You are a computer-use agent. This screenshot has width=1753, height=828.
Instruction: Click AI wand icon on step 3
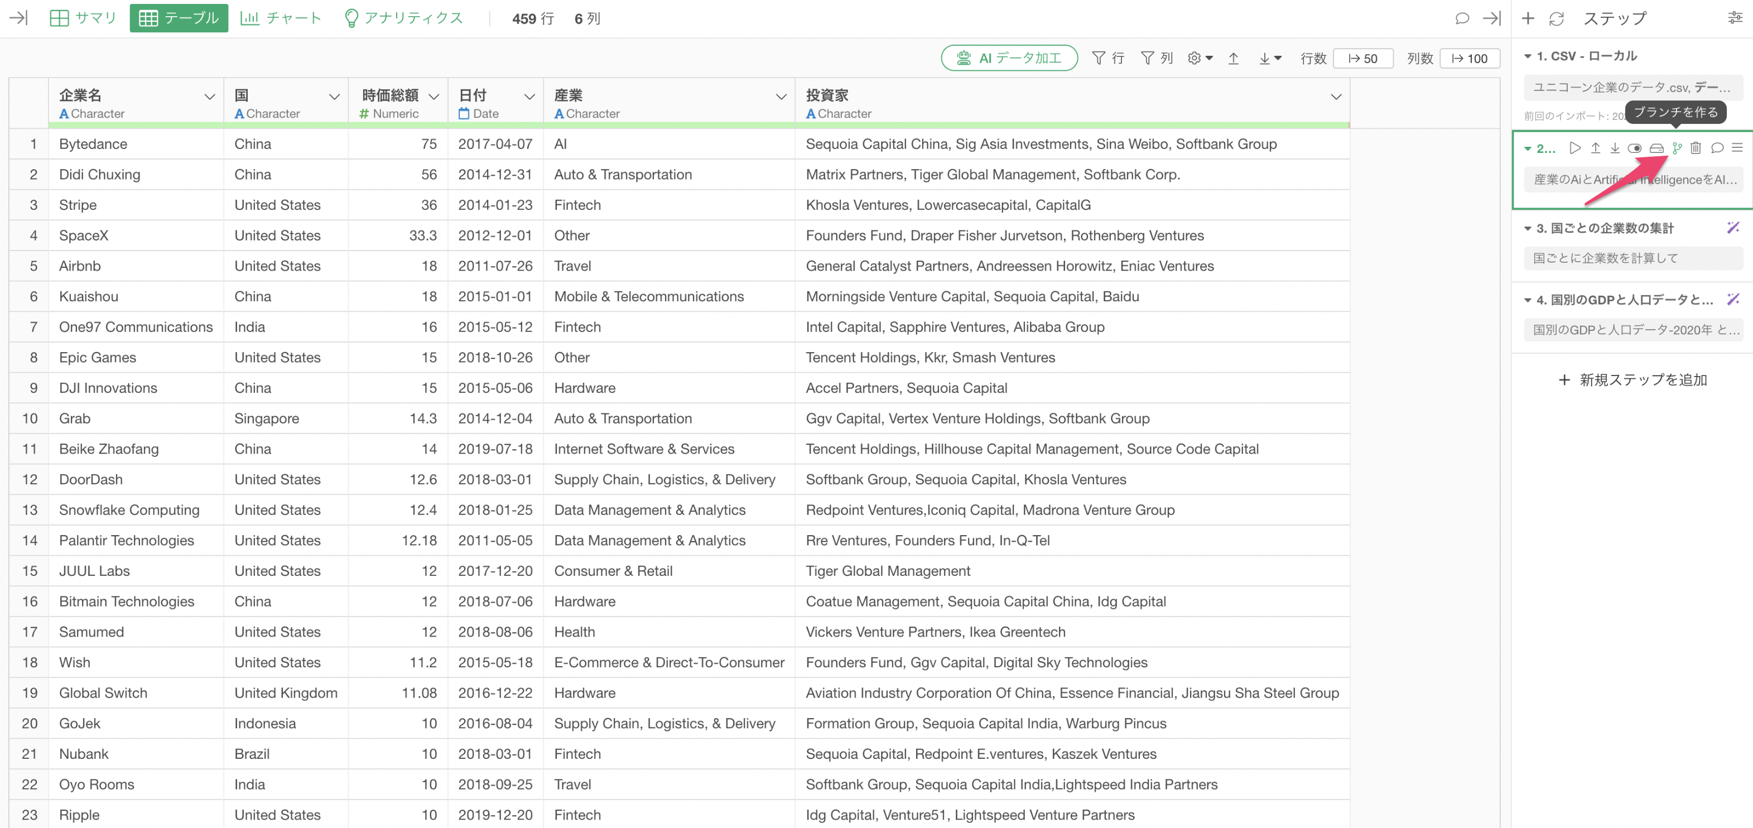(x=1733, y=227)
